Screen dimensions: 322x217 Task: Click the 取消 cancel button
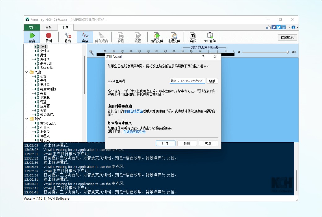(187, 144)
